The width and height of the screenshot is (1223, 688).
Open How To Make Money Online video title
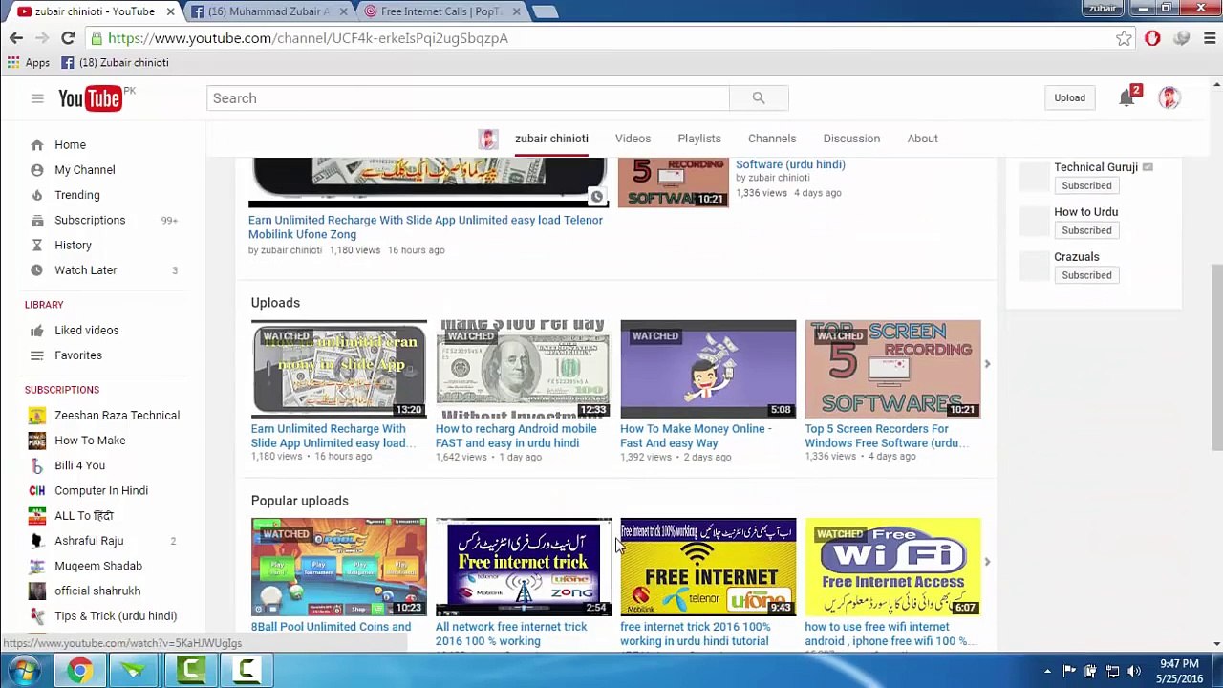(x=696, y=436)
